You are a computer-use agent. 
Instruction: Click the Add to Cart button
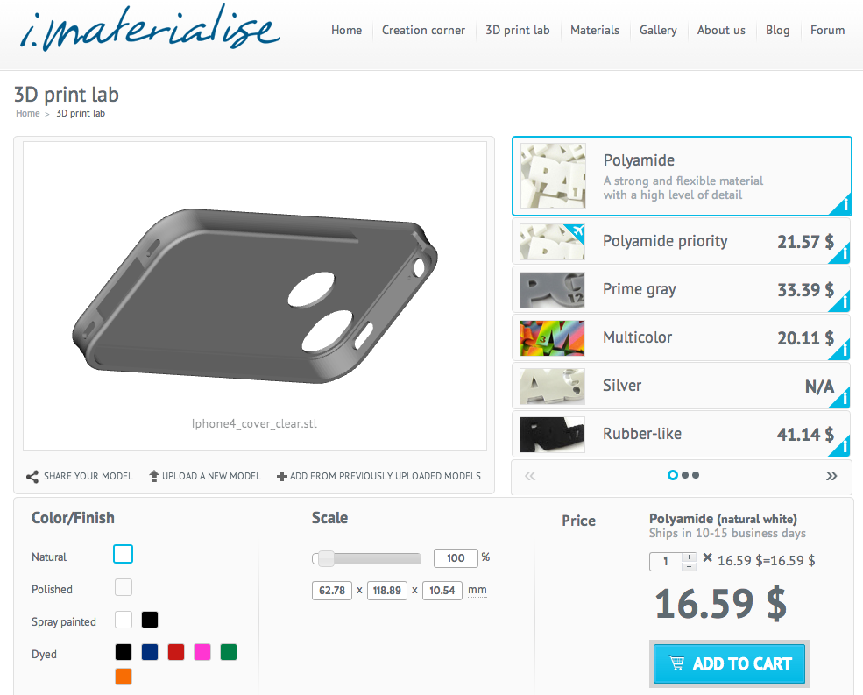point(729,663)
